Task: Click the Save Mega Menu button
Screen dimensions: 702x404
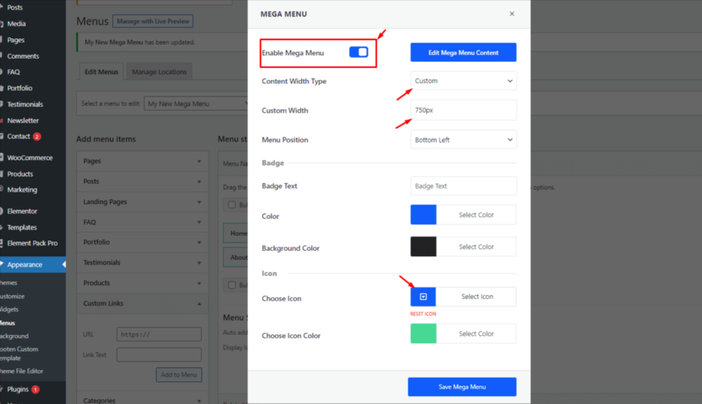Action: 462,387
